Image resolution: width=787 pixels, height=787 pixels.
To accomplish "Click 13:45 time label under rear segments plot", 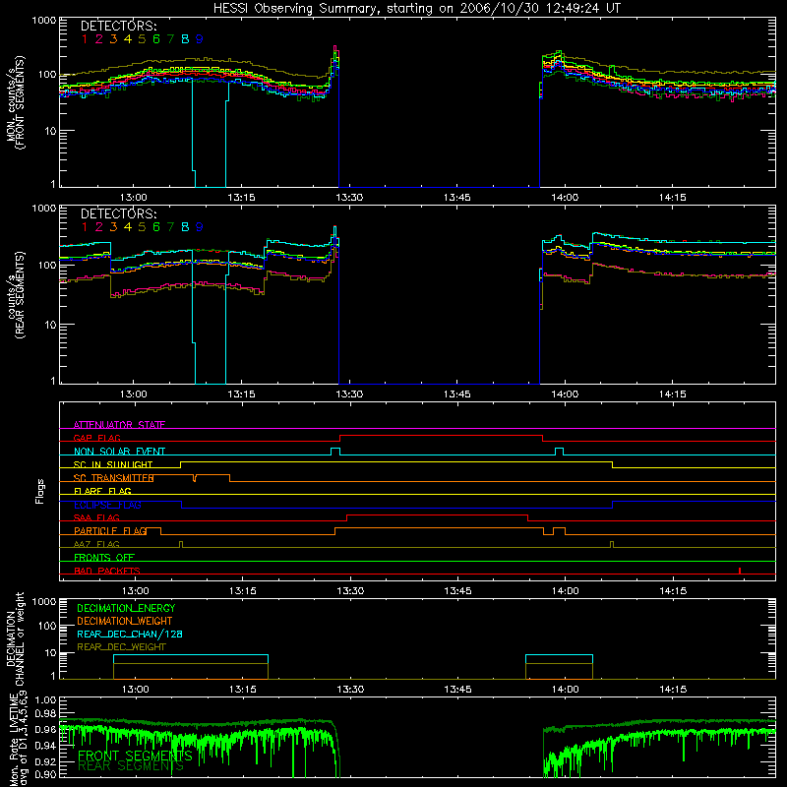I will [x=457, y=394].
